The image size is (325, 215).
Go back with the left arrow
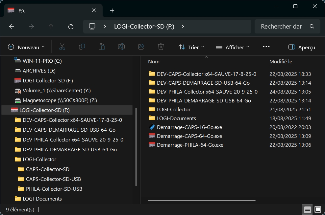12,27
